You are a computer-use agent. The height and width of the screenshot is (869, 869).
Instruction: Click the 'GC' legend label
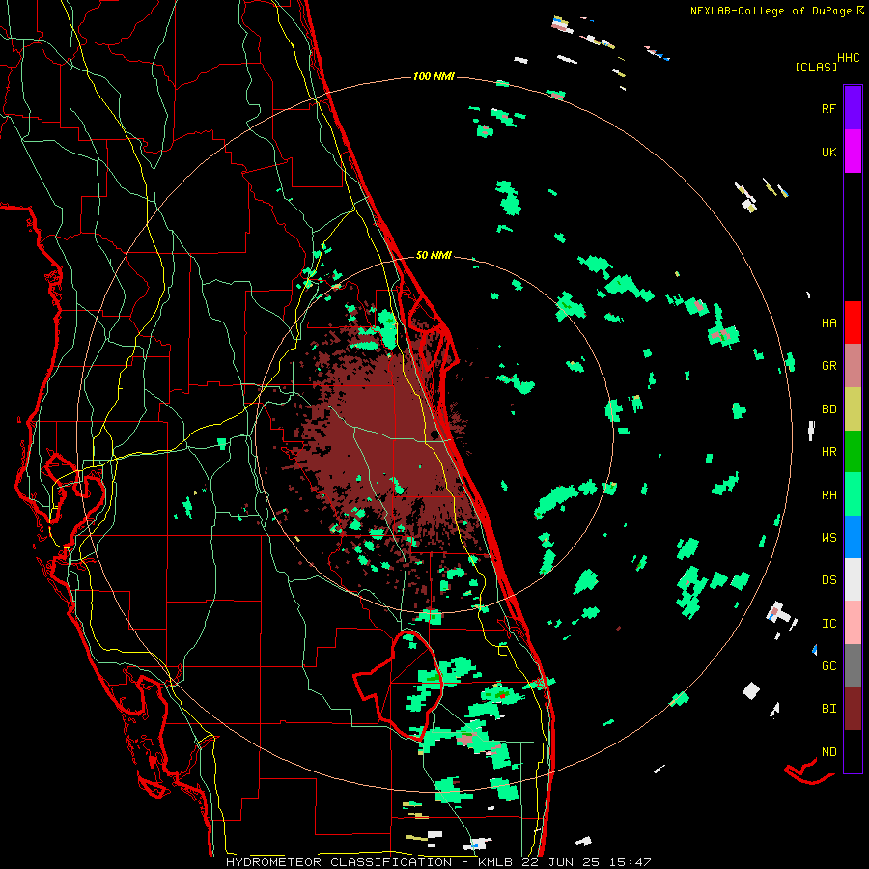click(x=828, y=666)
